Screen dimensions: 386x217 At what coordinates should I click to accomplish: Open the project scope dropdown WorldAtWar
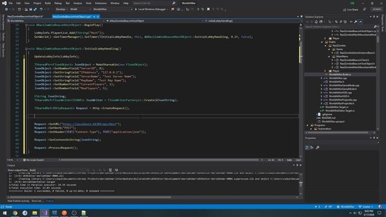pyautogui.click(x=56, y=21)
